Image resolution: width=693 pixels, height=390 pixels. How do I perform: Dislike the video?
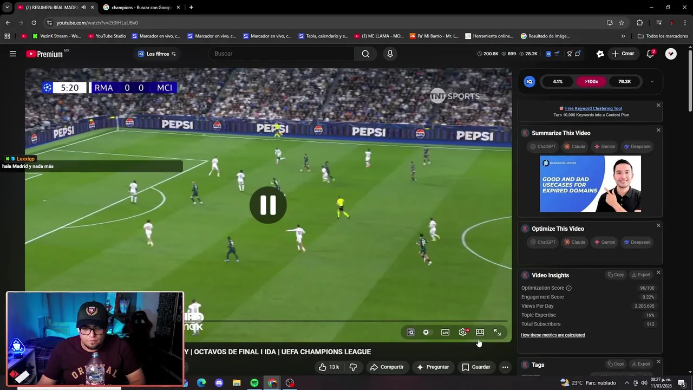pos(353,367)
